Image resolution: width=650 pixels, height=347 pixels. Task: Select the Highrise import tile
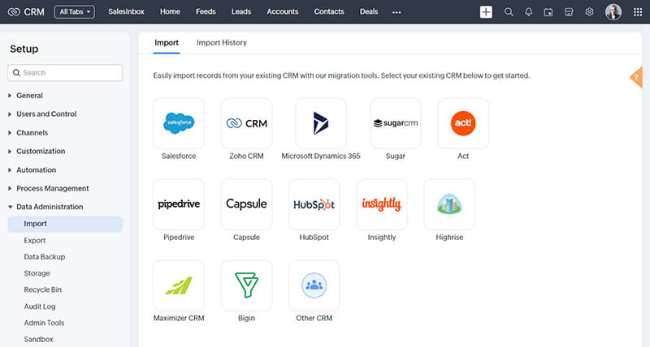point(449,204)
